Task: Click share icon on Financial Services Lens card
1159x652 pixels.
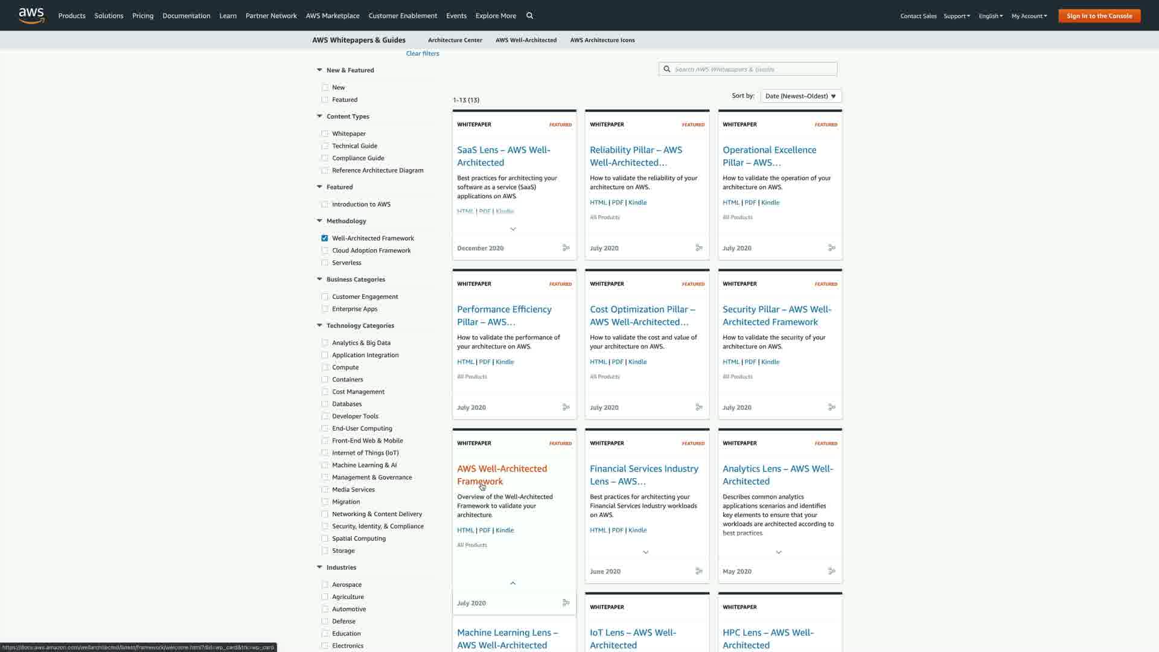Action: (698, 571)
